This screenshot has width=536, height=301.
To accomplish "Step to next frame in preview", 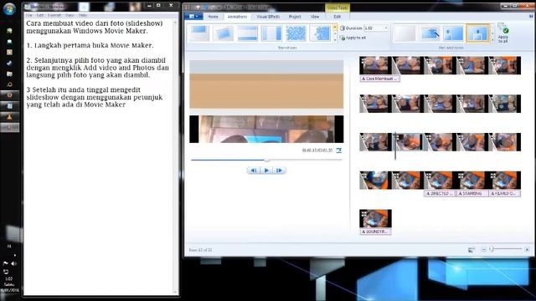I will click(x=279, y=171).
